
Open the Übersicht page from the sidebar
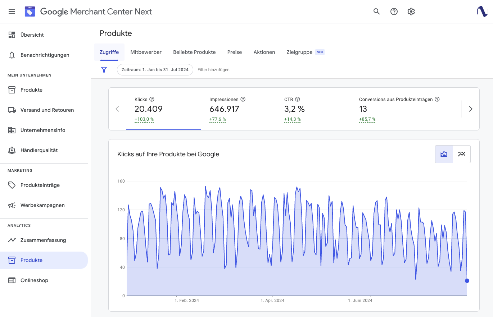click(32, 35)
